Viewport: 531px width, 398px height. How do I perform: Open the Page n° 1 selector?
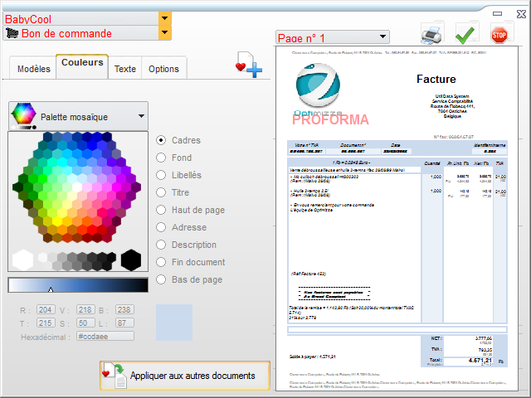(x=382, y=37)
